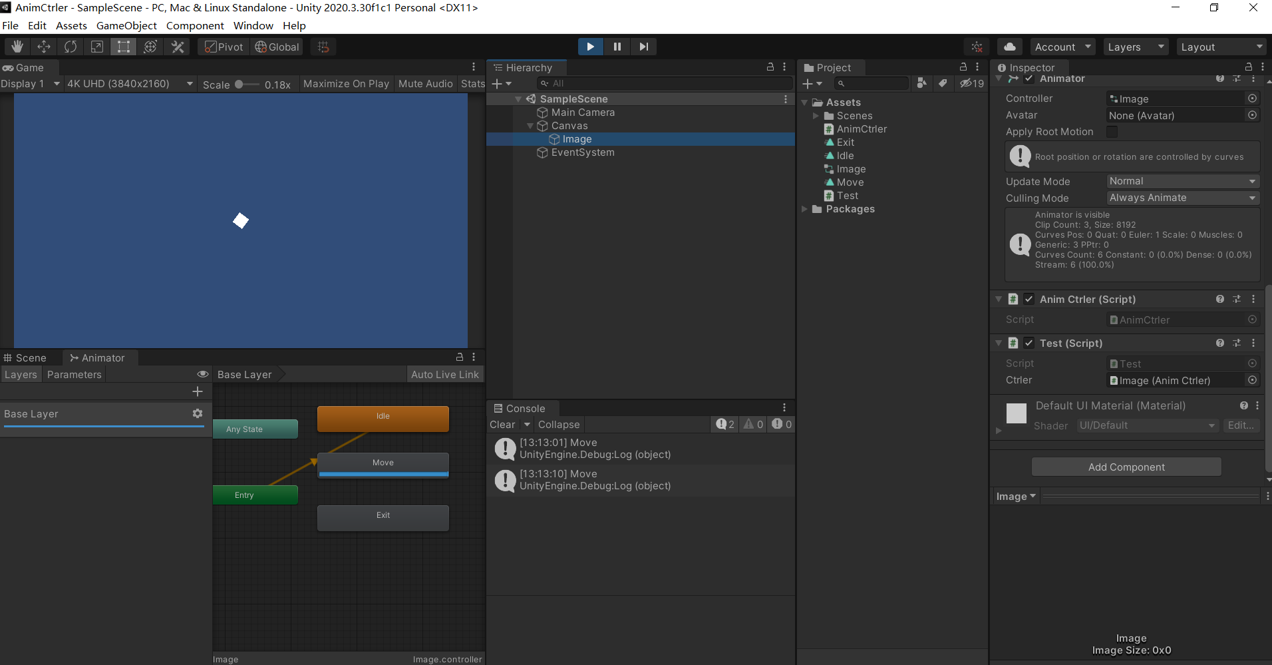This screenshot has height=665, width=1272.
Task: Select the Hand tool in toolbar
Action: [17, 47]
